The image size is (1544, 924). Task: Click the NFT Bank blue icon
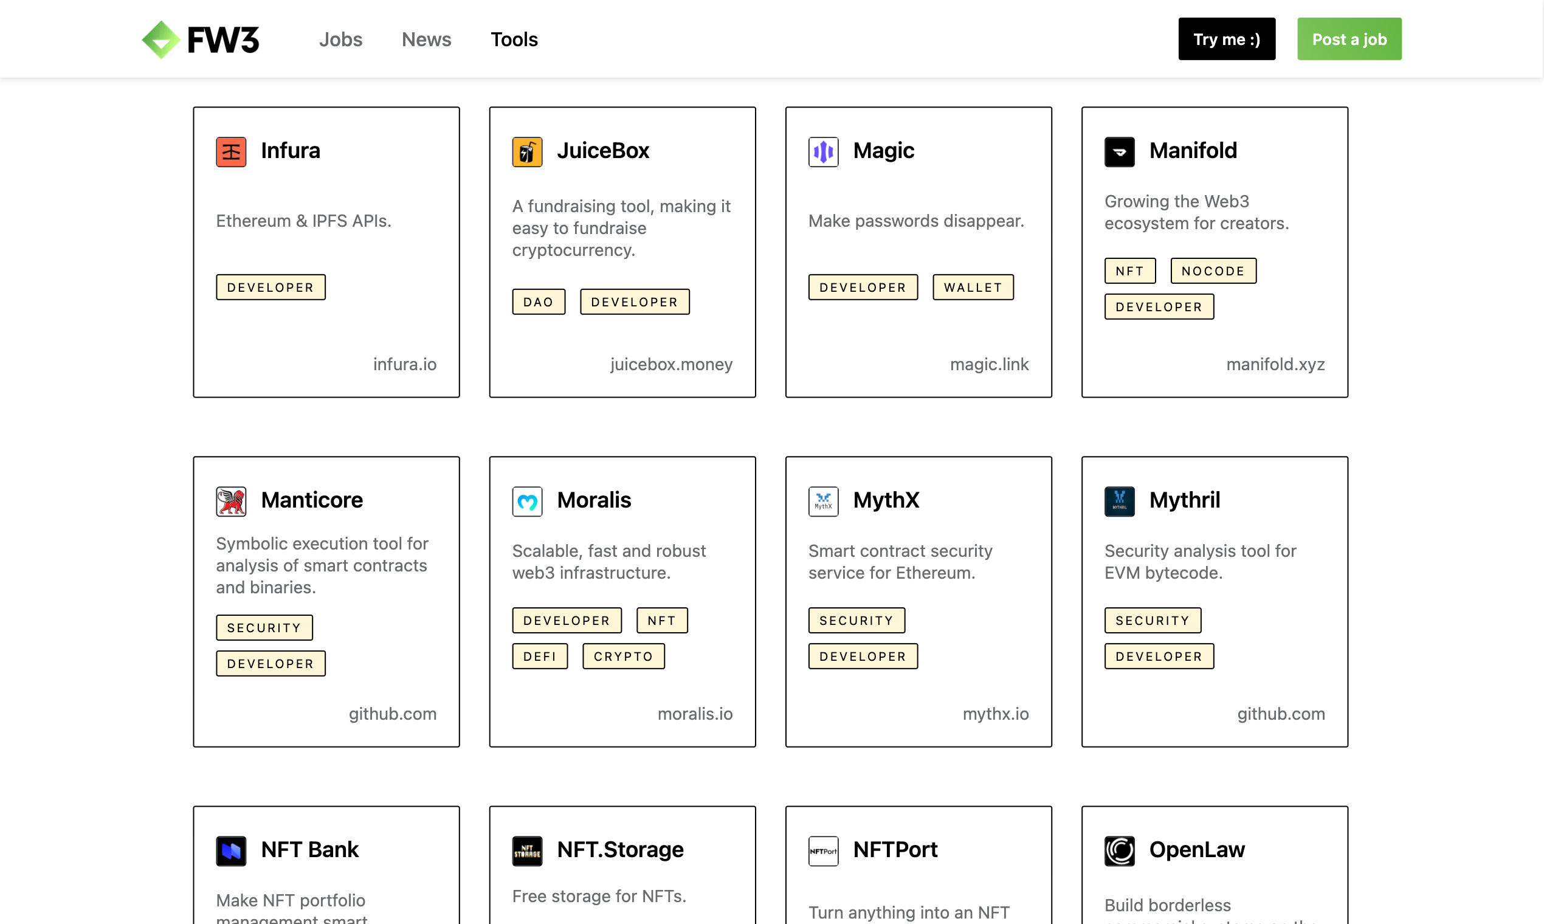[x=231, y=850]
